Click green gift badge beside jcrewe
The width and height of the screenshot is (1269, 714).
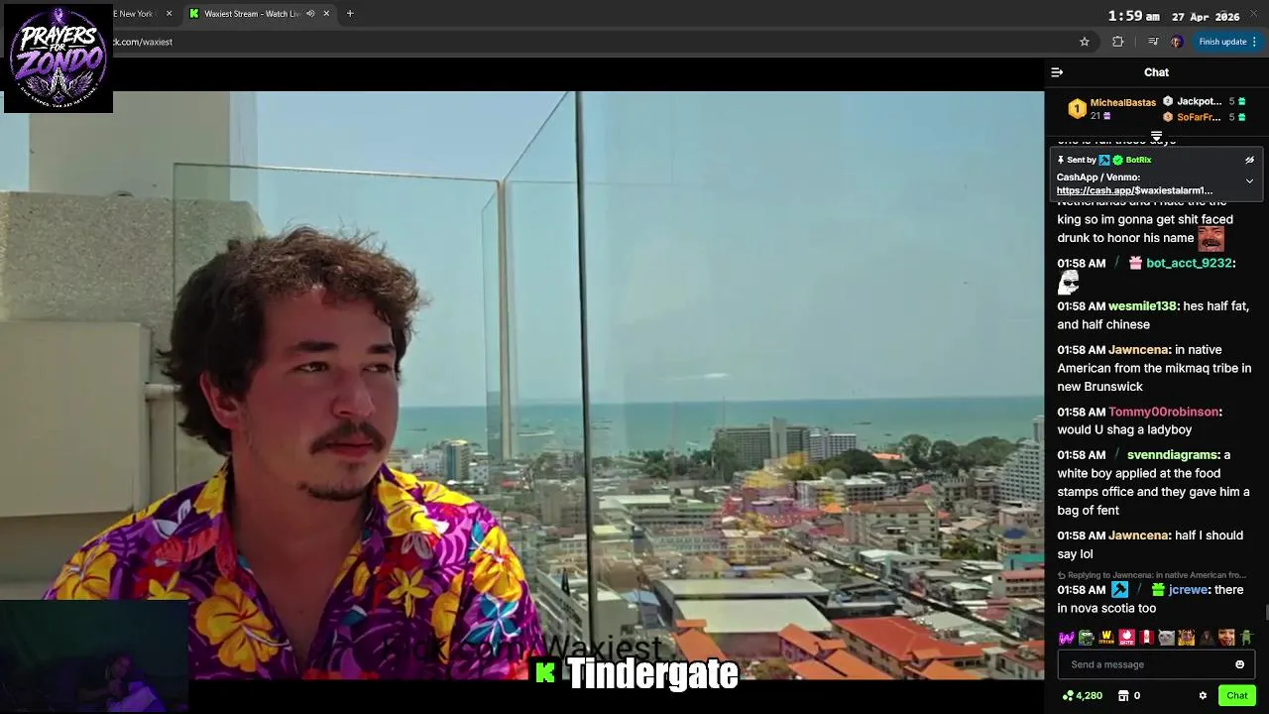(x=1157, y=590)
